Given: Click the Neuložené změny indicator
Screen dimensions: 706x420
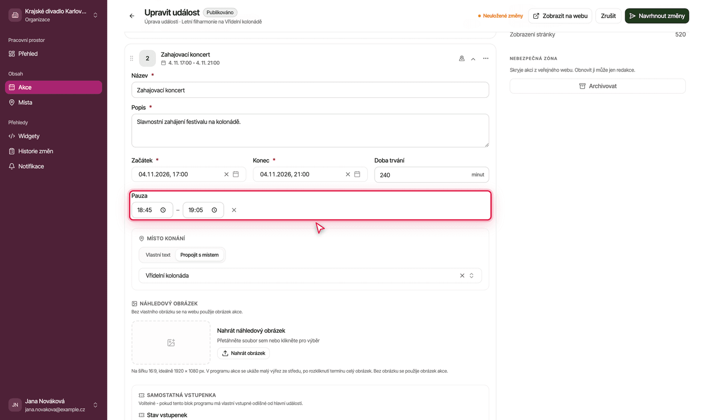Looking at the screenshot, I should coord(501,16).
